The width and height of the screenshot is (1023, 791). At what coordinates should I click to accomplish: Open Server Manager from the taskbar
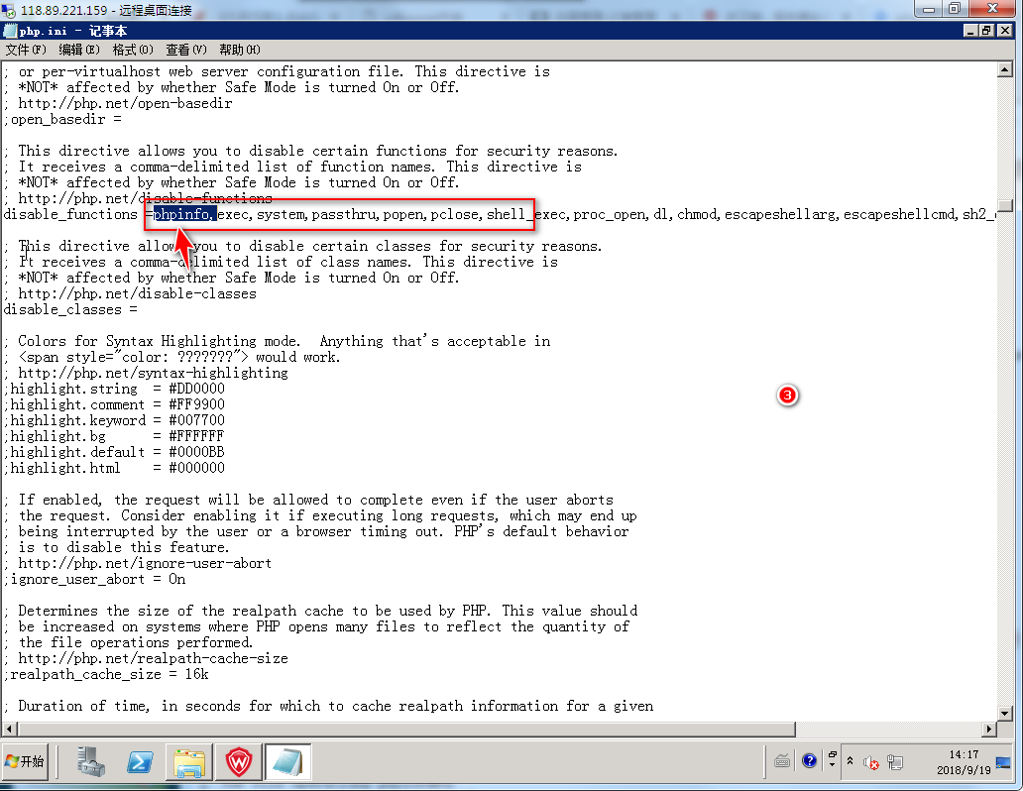(91, 762)
